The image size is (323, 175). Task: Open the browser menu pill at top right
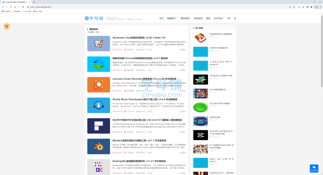(x=317, y=7)
